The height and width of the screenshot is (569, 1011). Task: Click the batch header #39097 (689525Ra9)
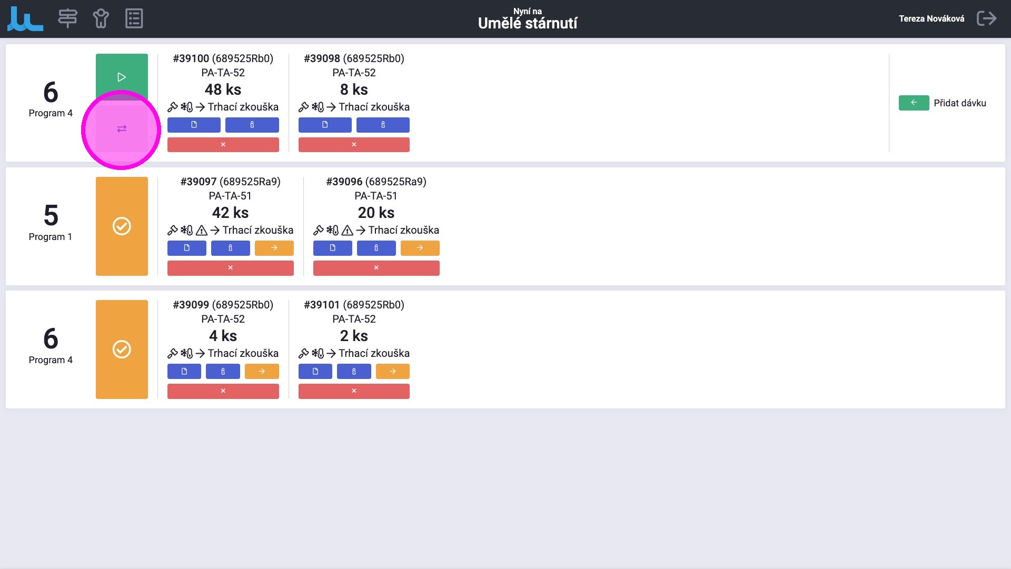230,182
